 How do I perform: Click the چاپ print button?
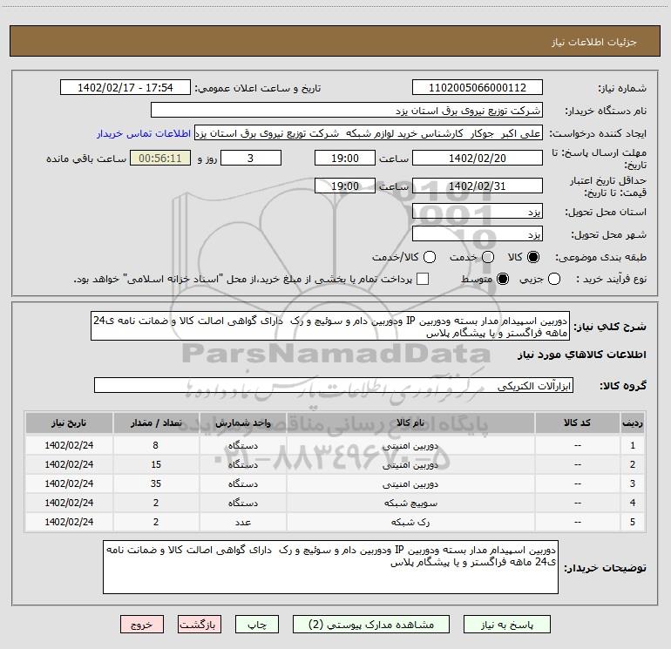[257, 625]
